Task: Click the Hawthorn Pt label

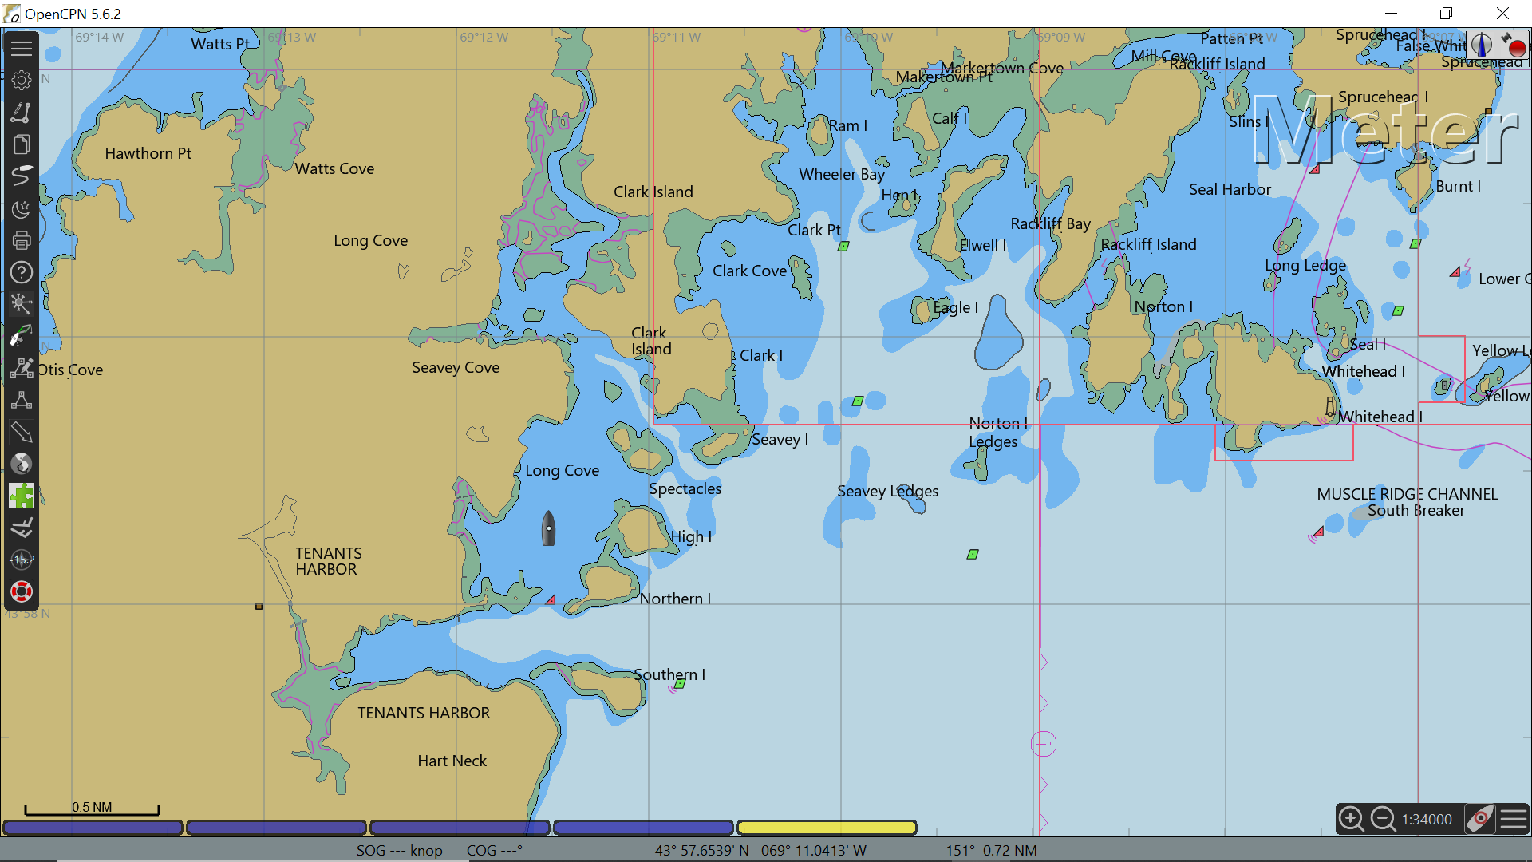Action: 148,153
